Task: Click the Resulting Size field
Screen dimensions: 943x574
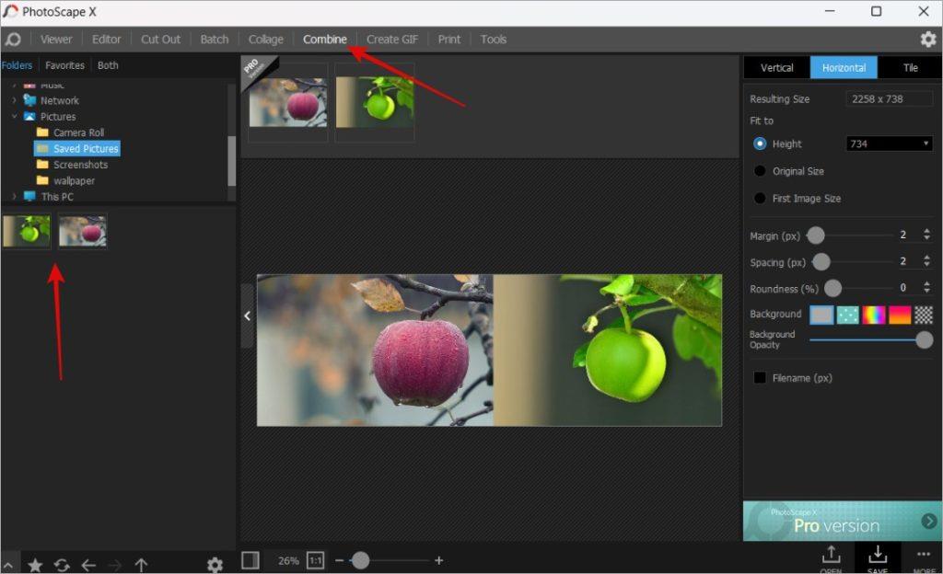Action: tap(889, 99)
